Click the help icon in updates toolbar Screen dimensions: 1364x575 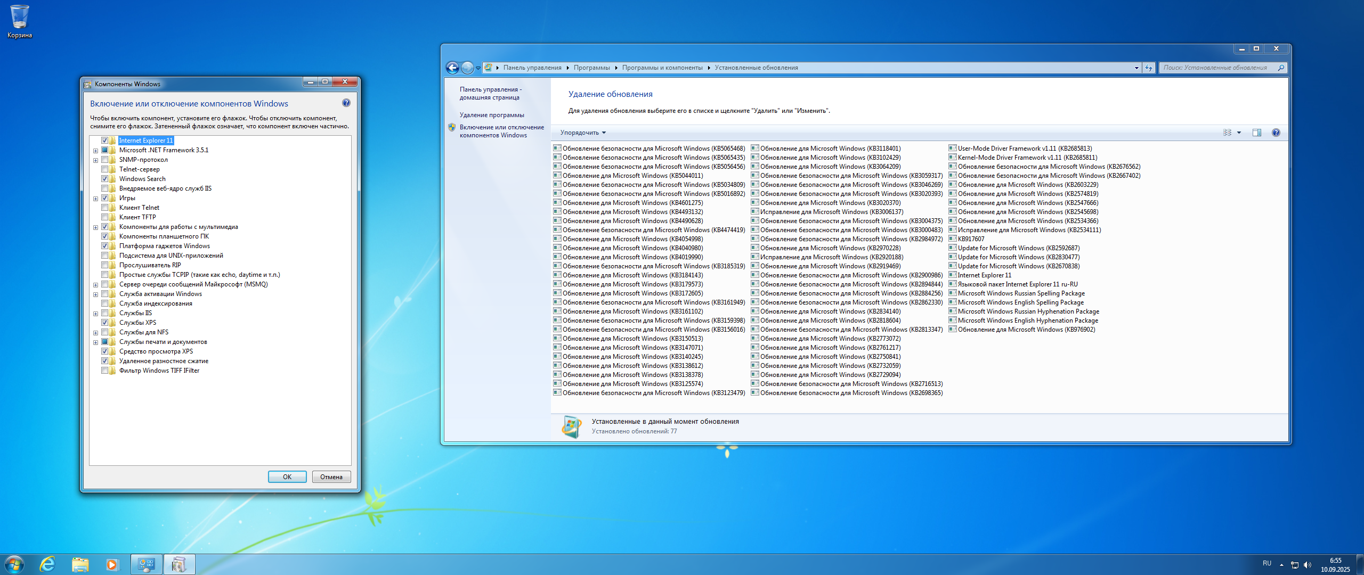1276,133
